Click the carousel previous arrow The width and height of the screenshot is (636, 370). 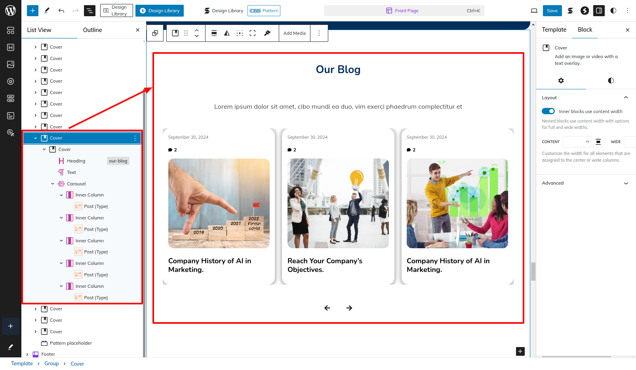(x=327, y=308)
